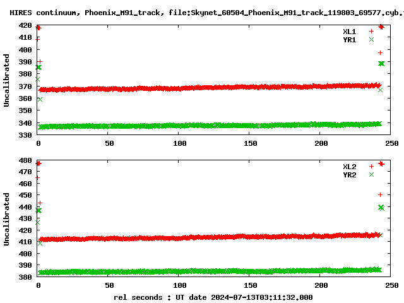Click the red plus marker beside XL1
This screenshot has width=404, height=303.
click(371, 32)
